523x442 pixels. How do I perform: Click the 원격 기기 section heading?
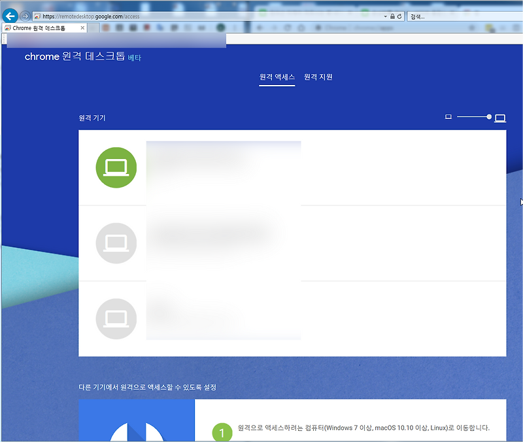pos(92,118)
